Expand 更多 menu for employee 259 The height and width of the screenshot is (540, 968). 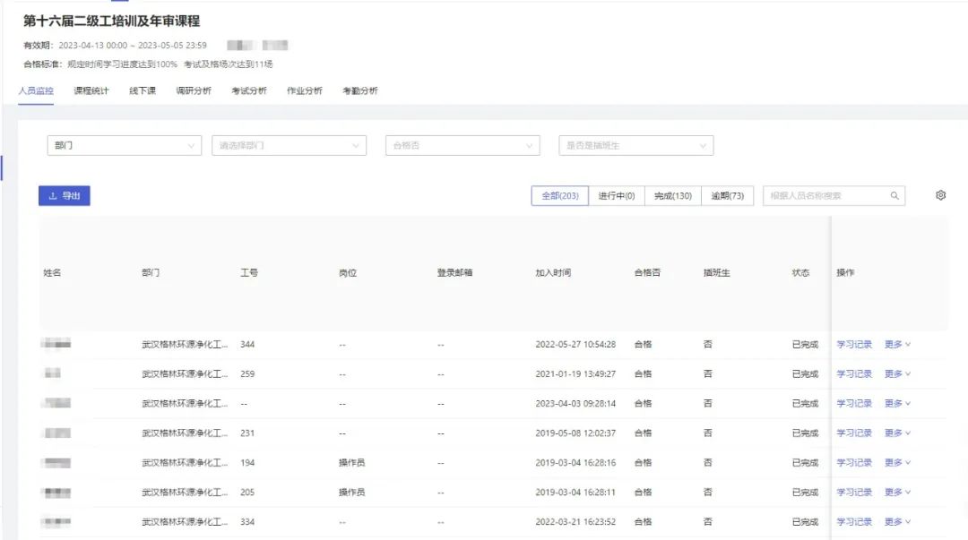click(x=897, y=374)
